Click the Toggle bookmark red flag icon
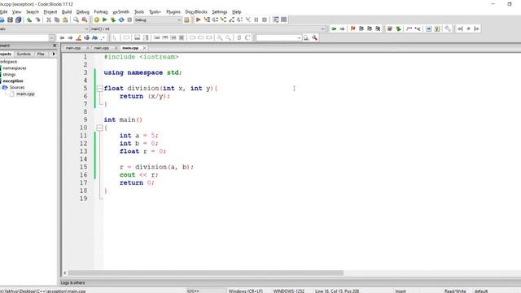Image resolution: width=521 pixels, height=293 pixels. point(352,29)
